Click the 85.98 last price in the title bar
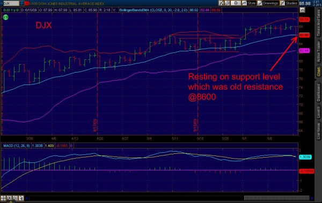The height and width of the screenshot is (203, 322). tap(305, 3)
